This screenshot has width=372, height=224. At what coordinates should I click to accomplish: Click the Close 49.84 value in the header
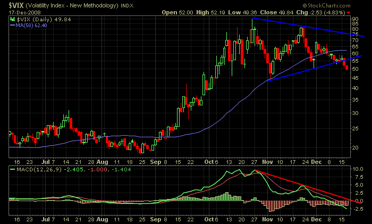(277, 13)
